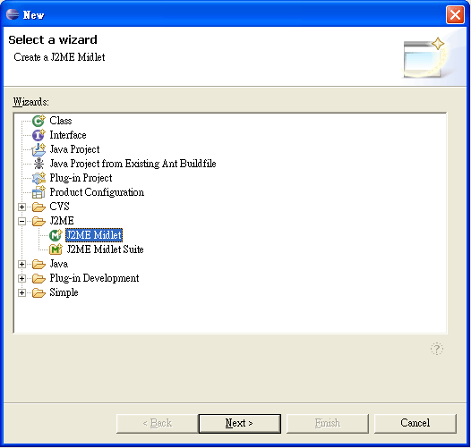Select the Ant Buildfile project icon
Image resolution: width=471 pixels, height=448 pixels.
(39, 164)
